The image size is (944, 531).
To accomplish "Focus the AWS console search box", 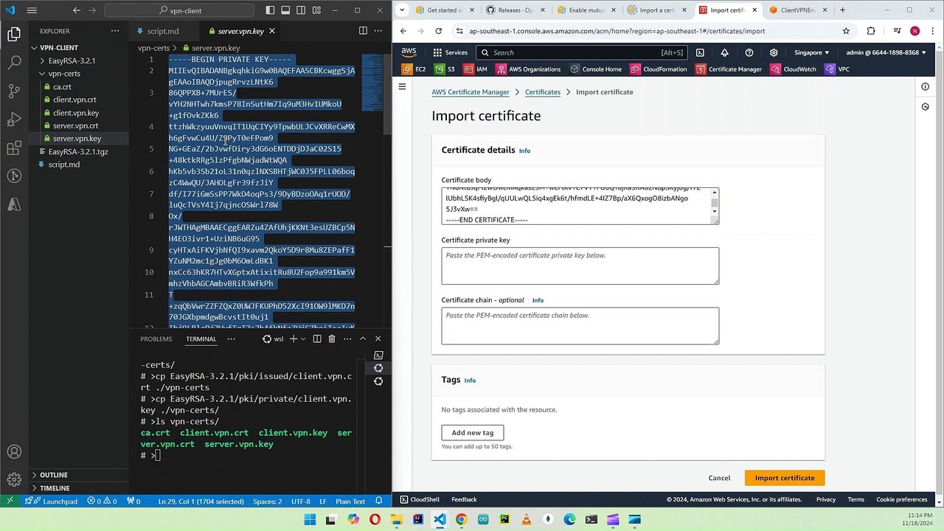I will coord(583,52).
